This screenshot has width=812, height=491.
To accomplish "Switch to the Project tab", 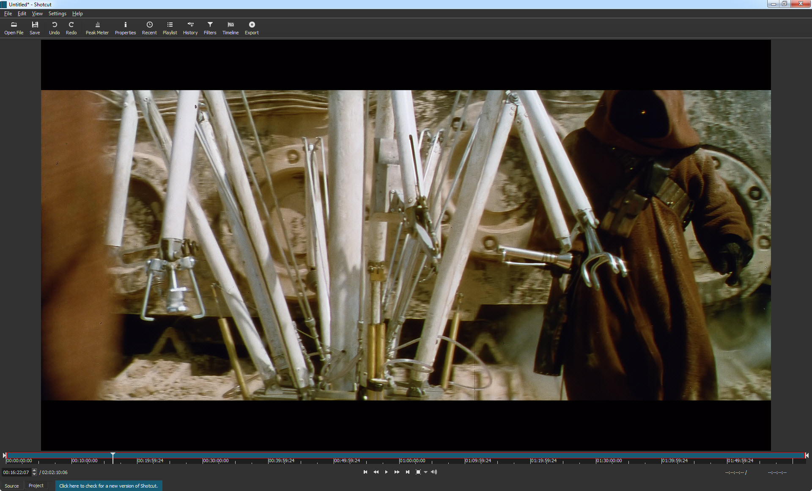I will (36, 485).
